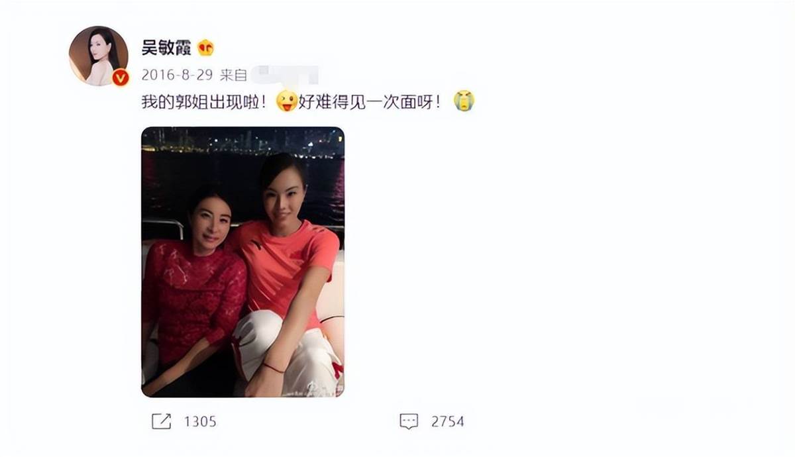The height and width of the screenshot is (457, 795).
Task: Click the crying face emoji
Action: pos(464,101)
